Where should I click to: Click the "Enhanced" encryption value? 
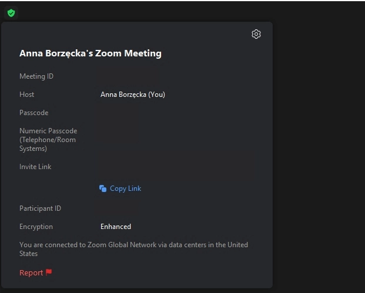point(116,227)
